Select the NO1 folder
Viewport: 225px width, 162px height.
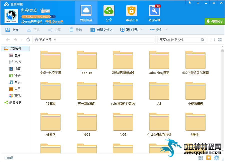click(x=123, y=124)
